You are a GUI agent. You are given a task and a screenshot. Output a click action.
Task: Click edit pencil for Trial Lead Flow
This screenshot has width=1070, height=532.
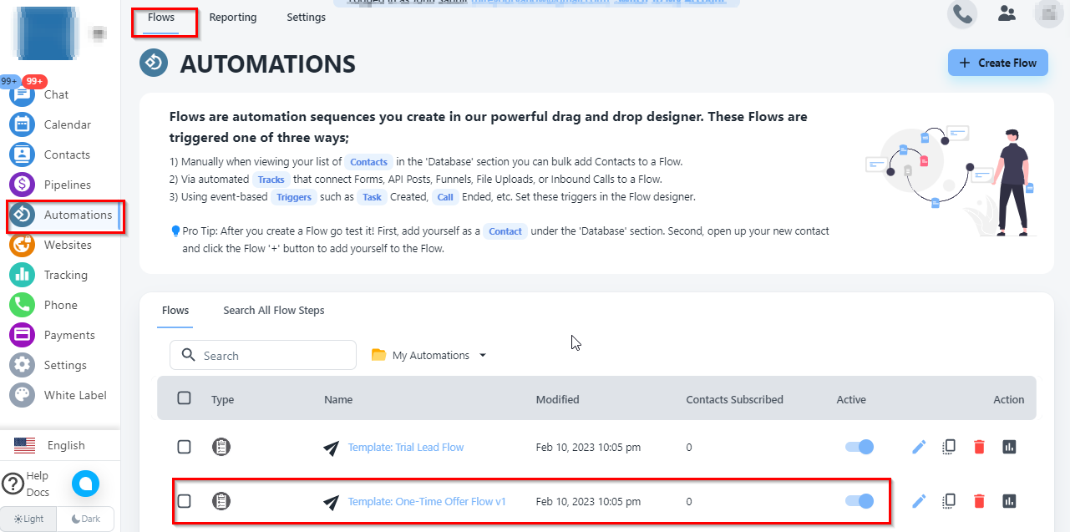click(919, 447)
